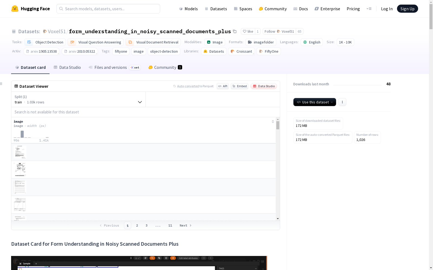Click the 1K - 10K size tag

coord(345,42)
